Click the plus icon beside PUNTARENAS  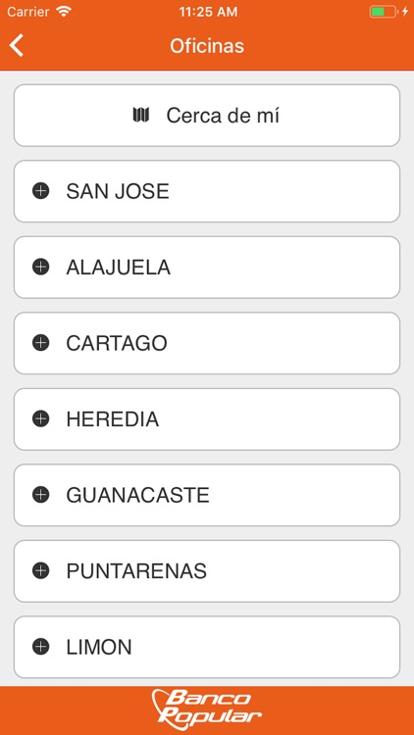pos(41,571)
